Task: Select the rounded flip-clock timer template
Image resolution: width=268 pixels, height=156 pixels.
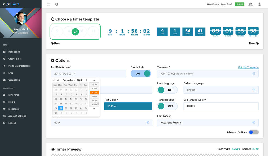Action: pos(234,32)
